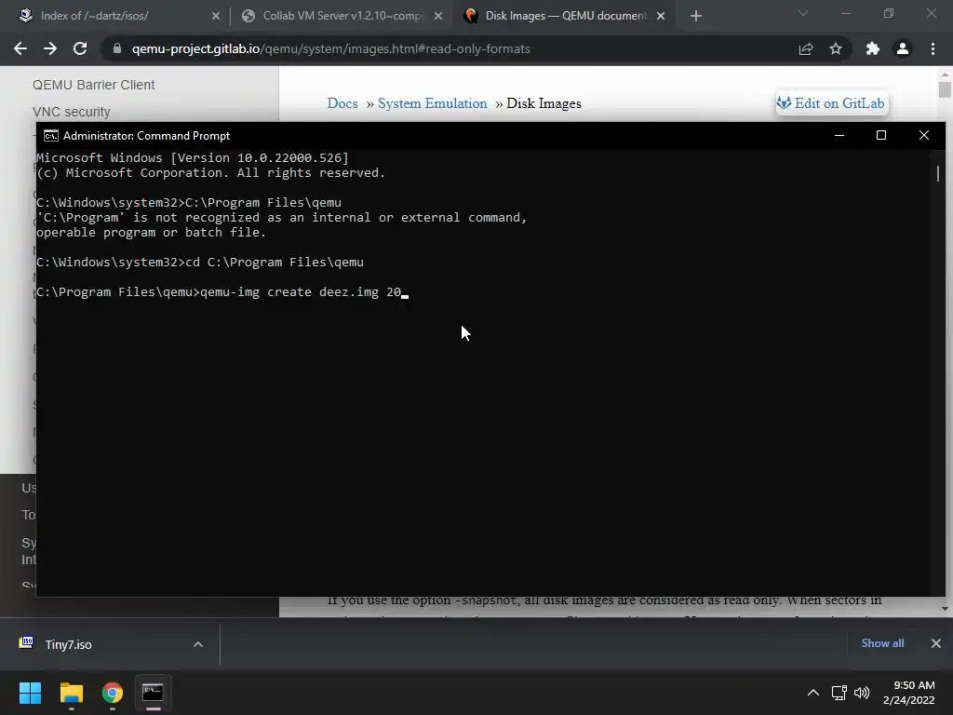Follow the Docs breadcrumb link
Screen dimensions: 953x715
(342, 103)
